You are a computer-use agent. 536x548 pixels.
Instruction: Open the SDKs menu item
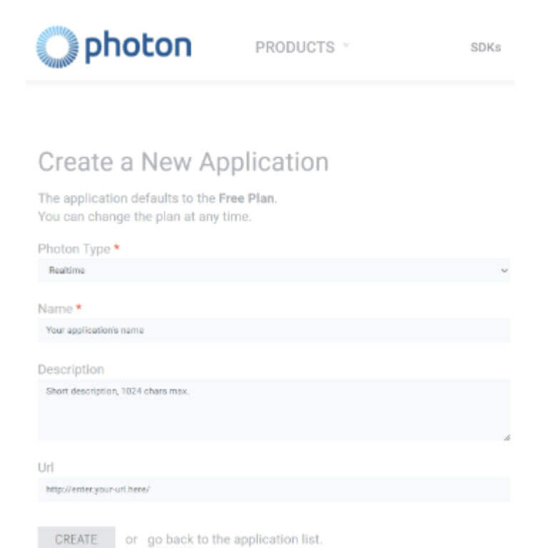[x=485, y=48]
